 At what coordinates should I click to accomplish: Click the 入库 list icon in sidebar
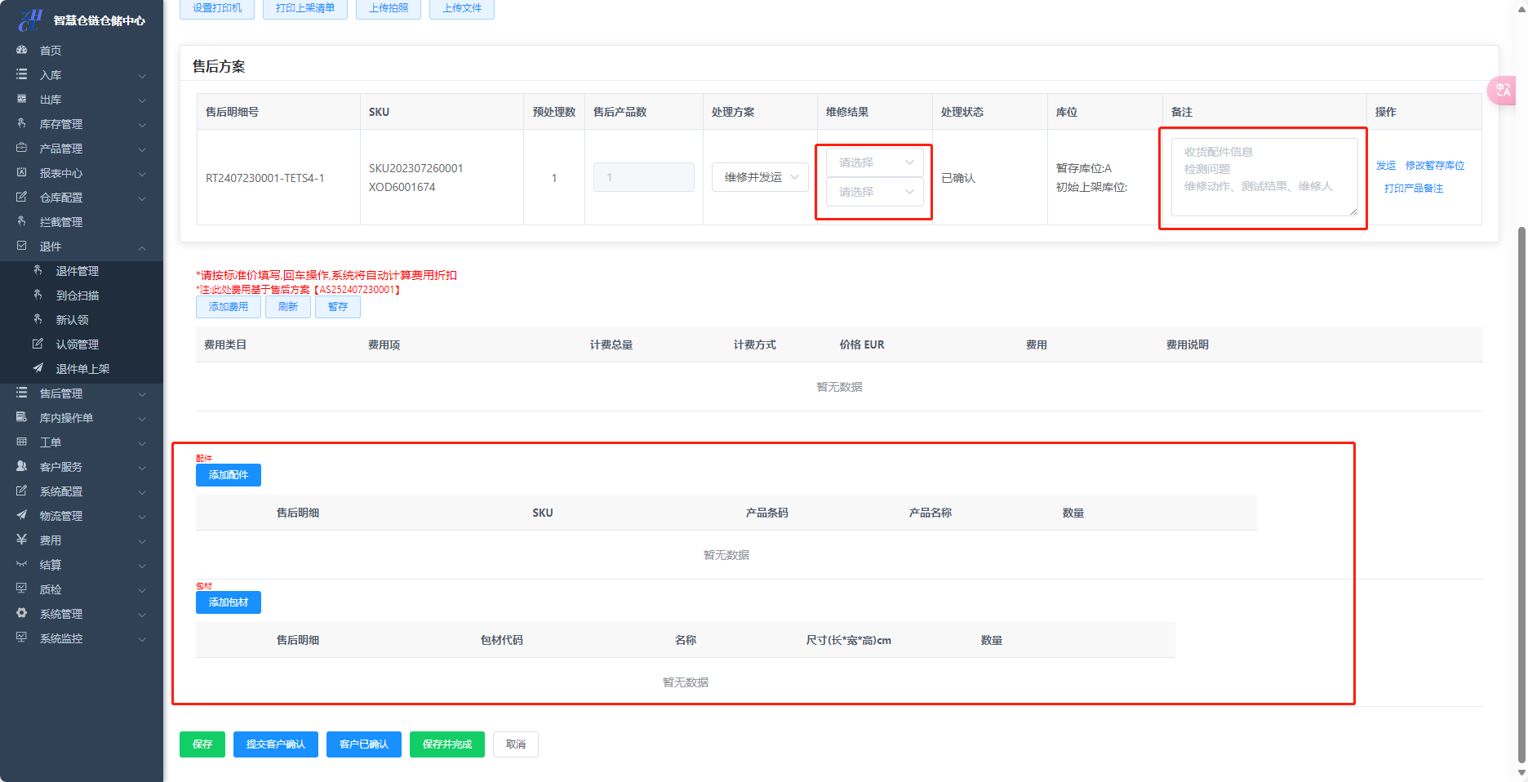(x=22, y=74)
